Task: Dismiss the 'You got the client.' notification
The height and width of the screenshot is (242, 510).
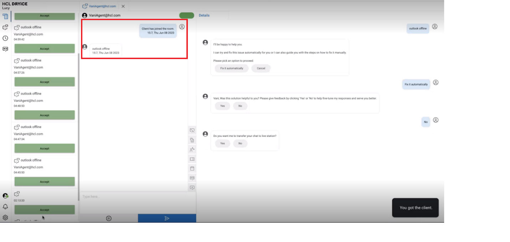Action: (416, 208)
